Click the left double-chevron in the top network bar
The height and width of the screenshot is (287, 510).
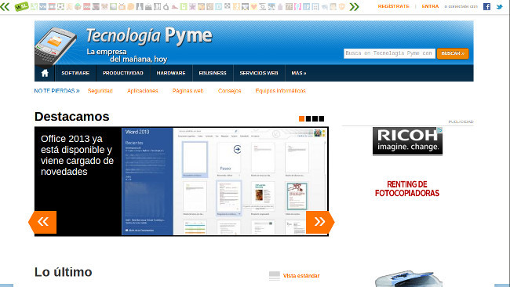pos(5,6)
